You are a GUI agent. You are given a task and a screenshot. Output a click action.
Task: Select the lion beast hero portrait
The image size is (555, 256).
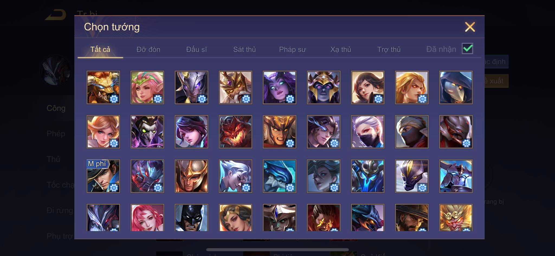tap(103, 87)
